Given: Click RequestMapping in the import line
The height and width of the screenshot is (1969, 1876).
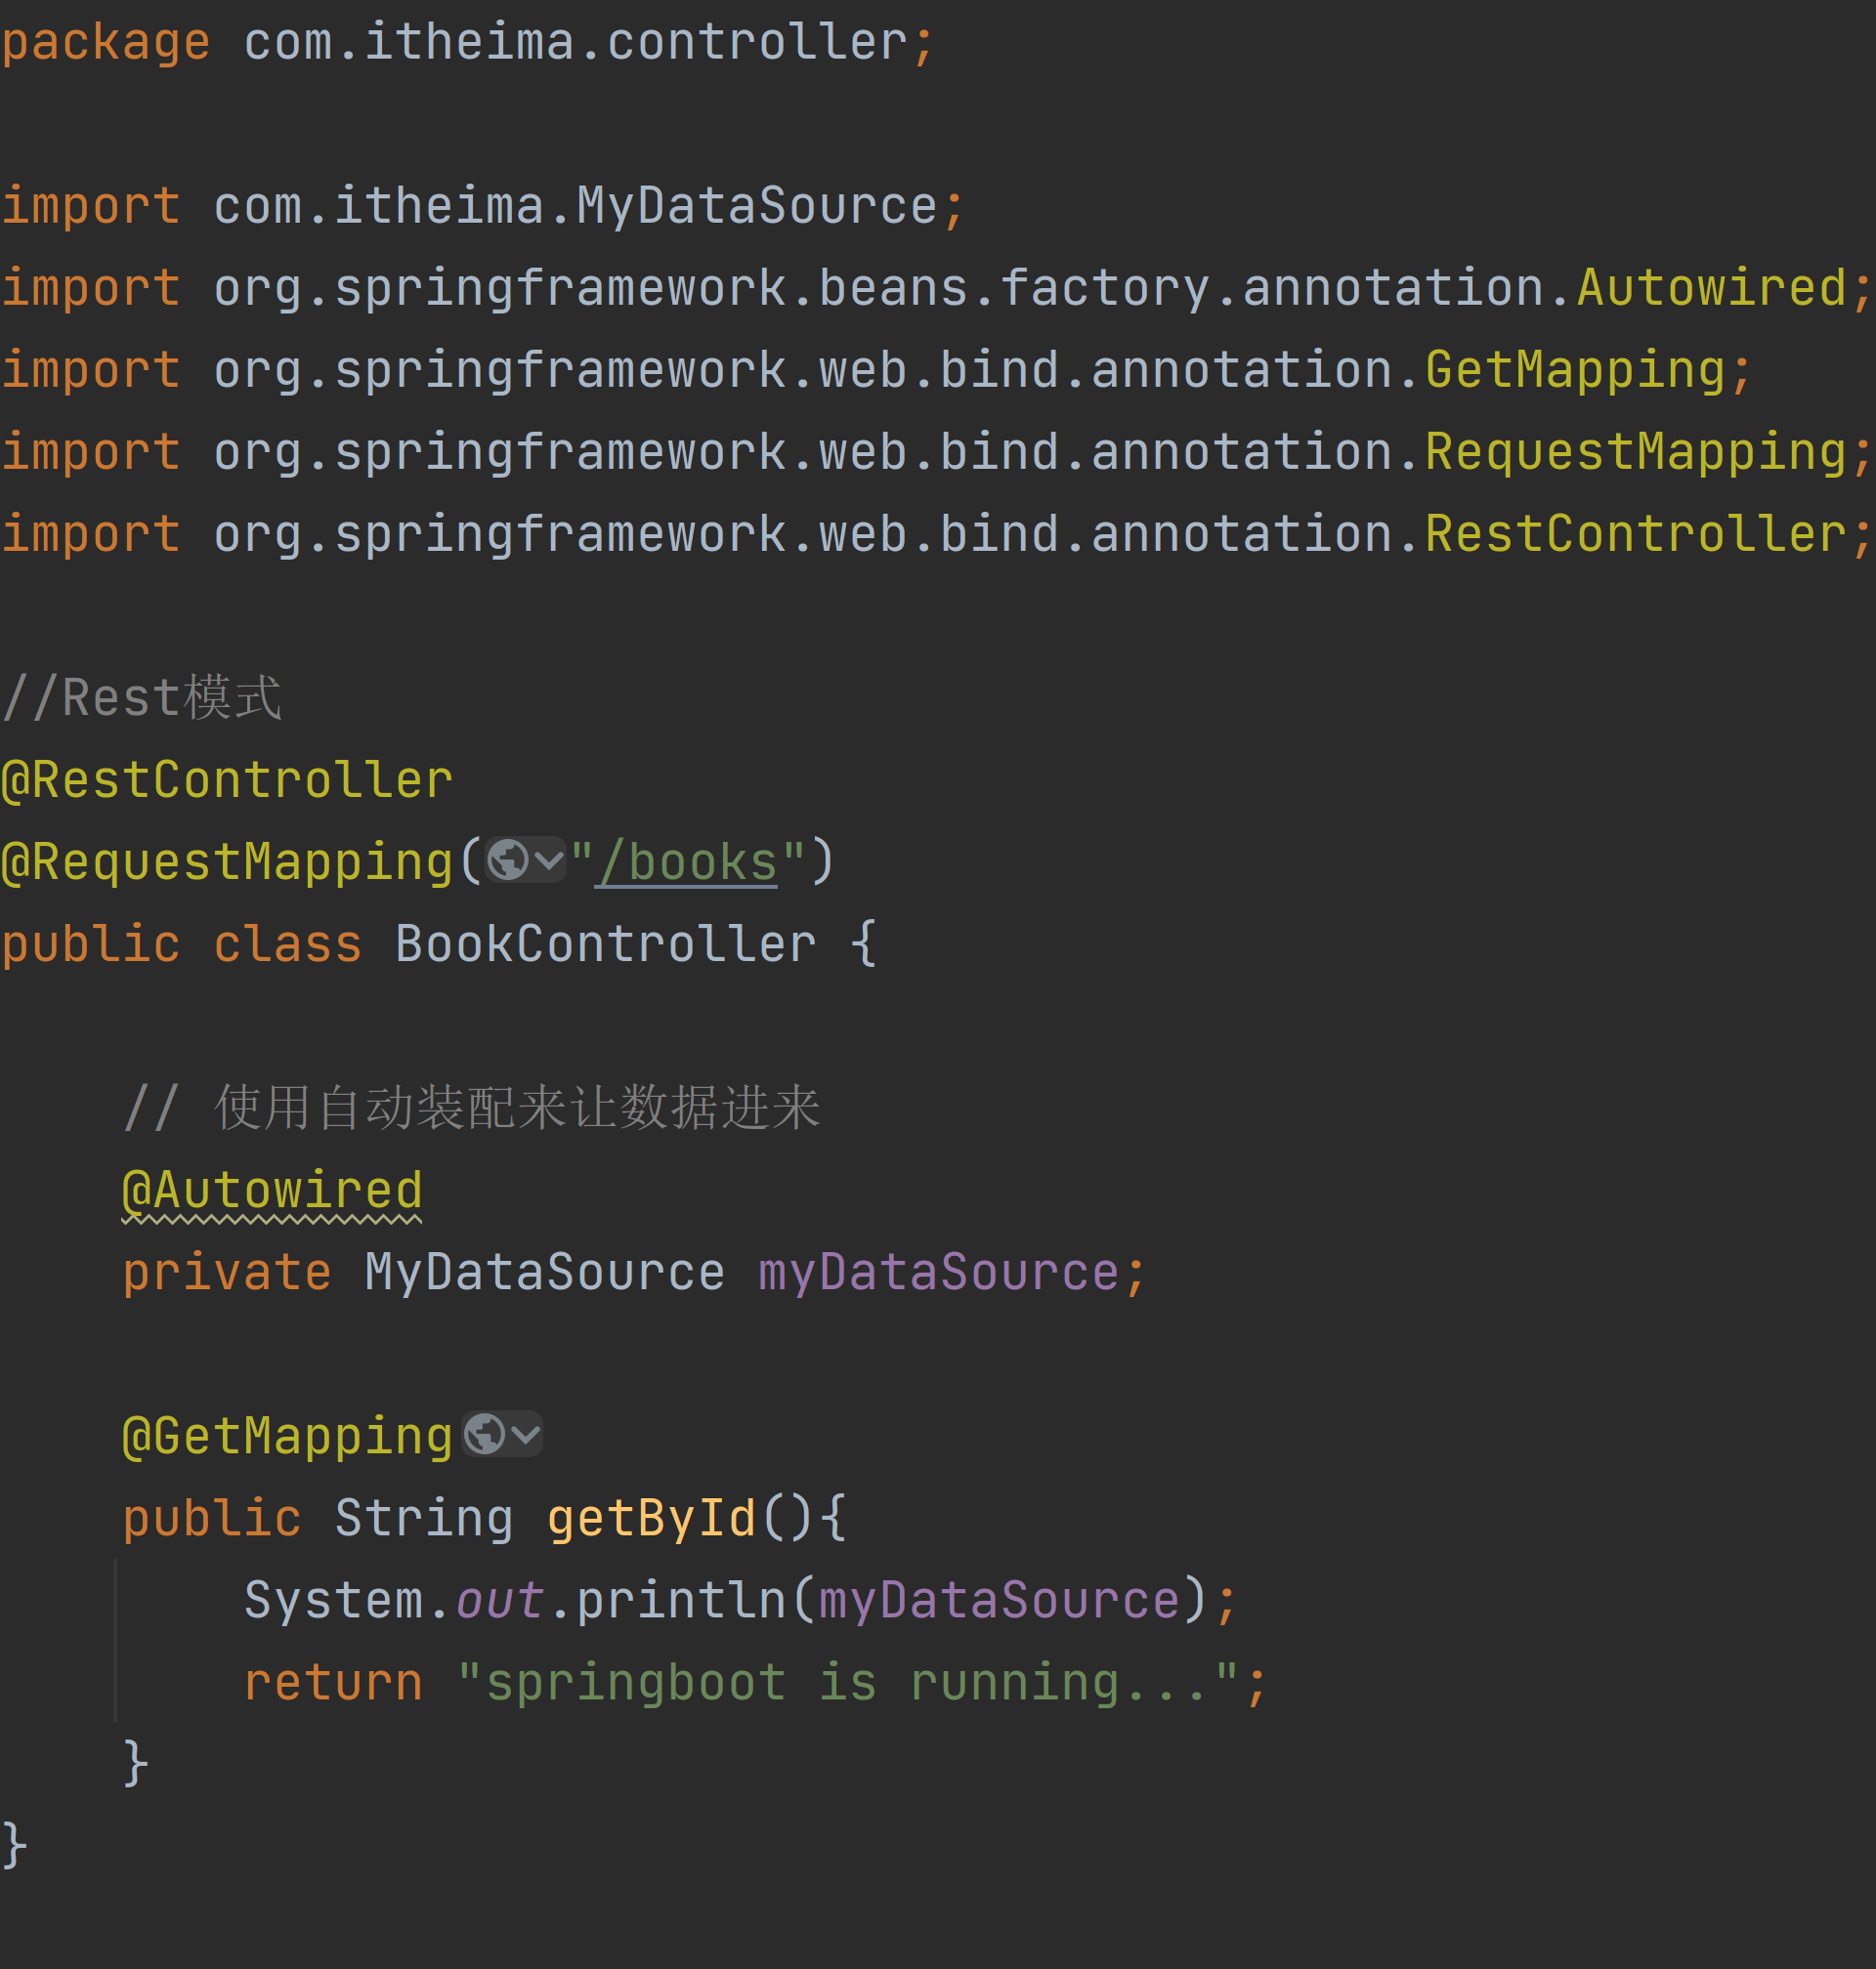Looking at the screenshot, I should [1635, 452].
